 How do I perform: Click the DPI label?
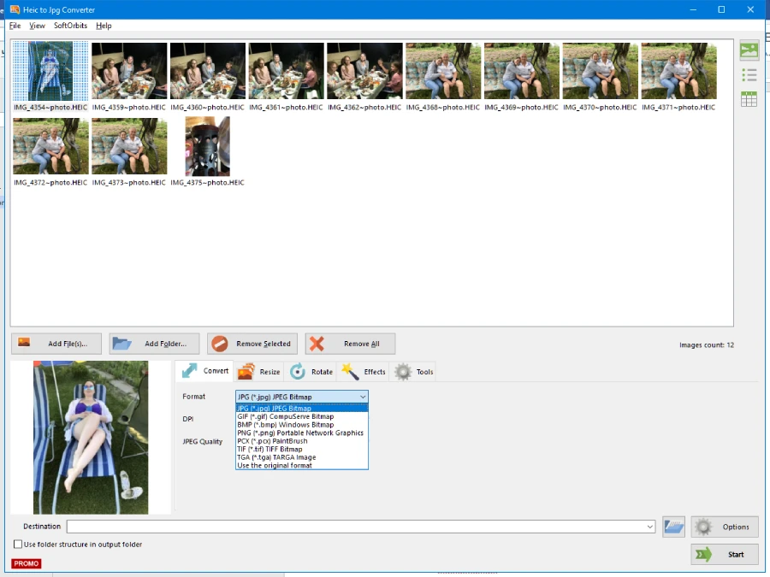(188, 419)
